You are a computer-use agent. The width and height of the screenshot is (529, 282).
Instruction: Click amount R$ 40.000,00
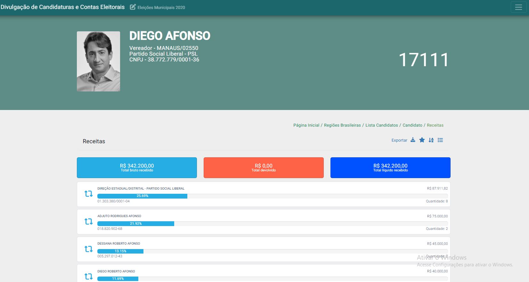coord(437,271)
